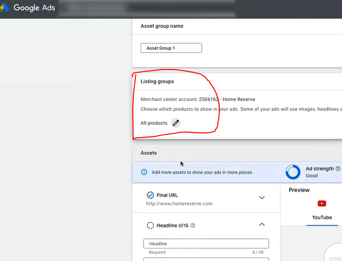
Task: Click the Headline dashed circle status icon
Action: (x=150, y=225)
